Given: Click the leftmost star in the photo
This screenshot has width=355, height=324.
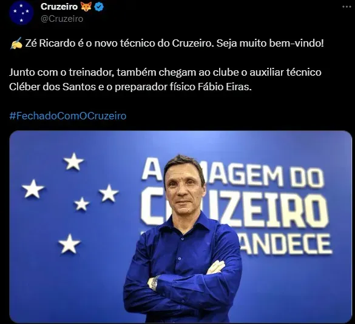Looking at the screenshot, I should coord(33,189).
